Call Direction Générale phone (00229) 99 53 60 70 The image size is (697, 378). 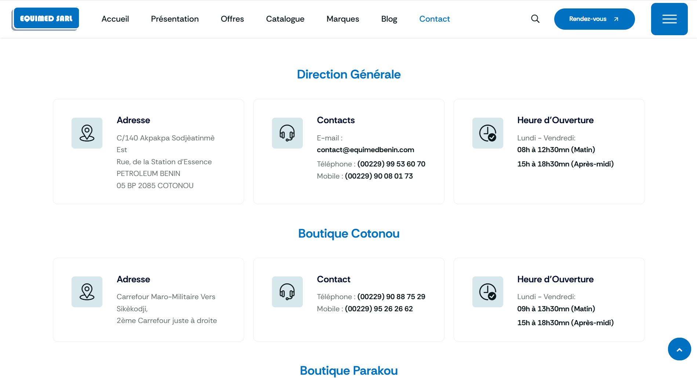[391, 164]
